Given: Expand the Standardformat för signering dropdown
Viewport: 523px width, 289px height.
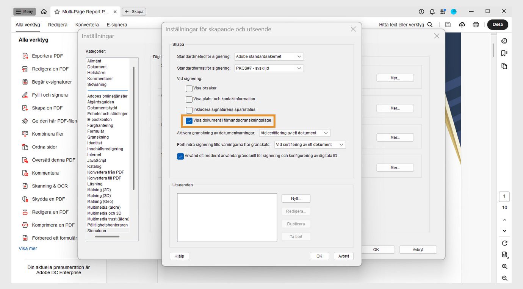Looking at the screenshot, I should 269,68.
